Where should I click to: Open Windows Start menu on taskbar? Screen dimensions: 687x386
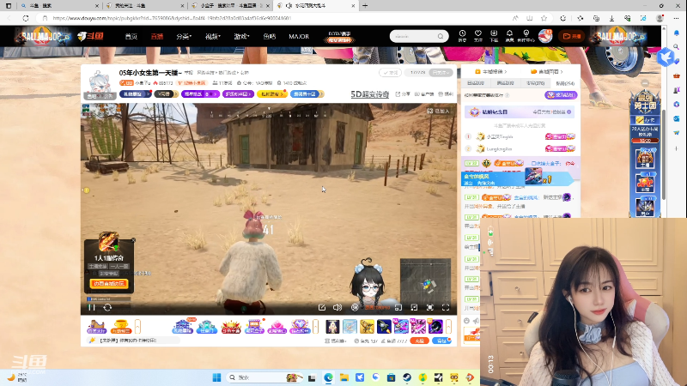point(216,377)
